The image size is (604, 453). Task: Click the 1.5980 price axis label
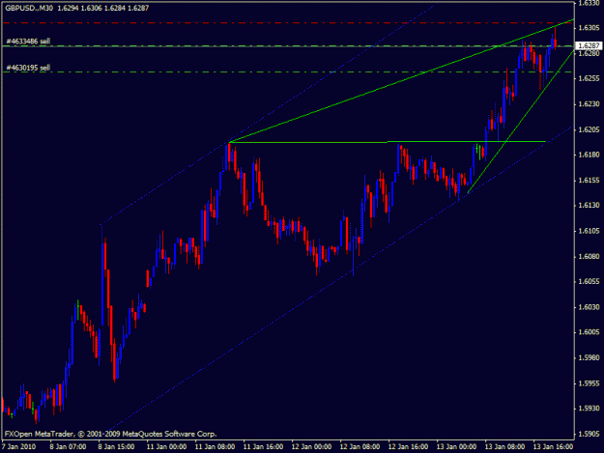589,358
